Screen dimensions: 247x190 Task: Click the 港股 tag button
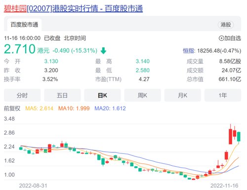click(x=226, y=25)
